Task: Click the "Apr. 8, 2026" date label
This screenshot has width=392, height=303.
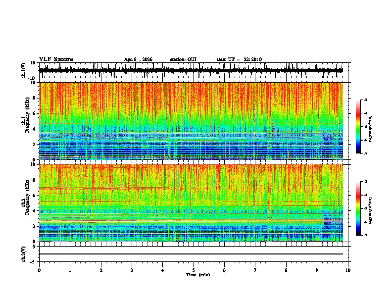Action: (138, 59)
